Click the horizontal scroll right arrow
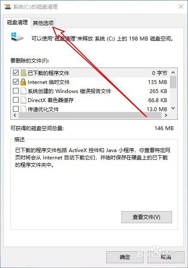The height and width of the screenshot is (268, 188). click(166, 115)
